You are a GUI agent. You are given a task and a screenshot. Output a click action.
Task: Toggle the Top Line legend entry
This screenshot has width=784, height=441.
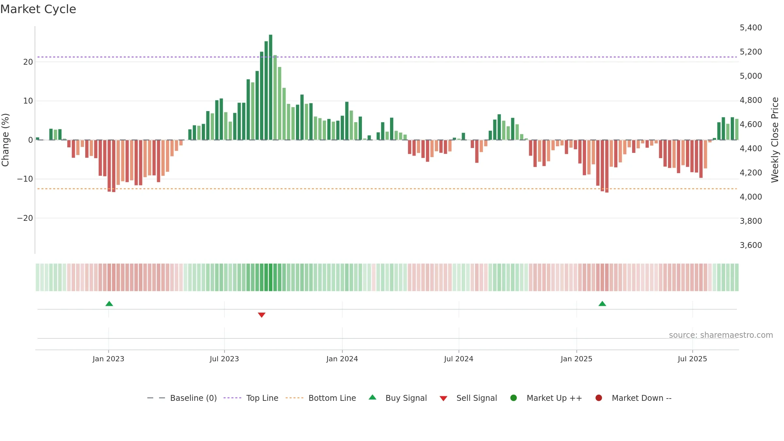pos(251,398)
